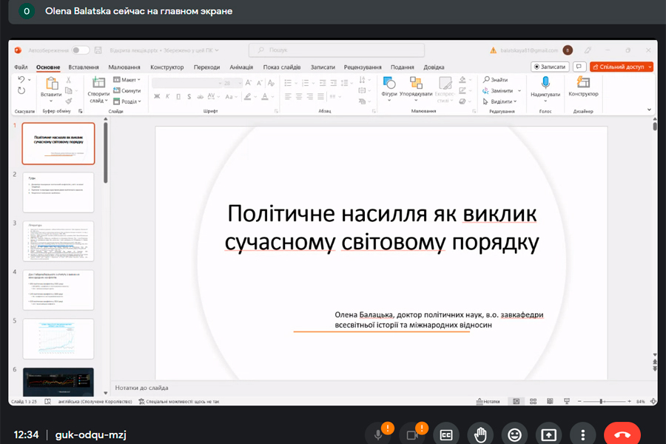Click the Фігури shapes icon
666x444 pixels.
pyautogui.click(x=389, y=83)
